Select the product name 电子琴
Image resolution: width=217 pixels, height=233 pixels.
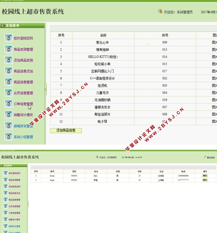click(102, 121)
